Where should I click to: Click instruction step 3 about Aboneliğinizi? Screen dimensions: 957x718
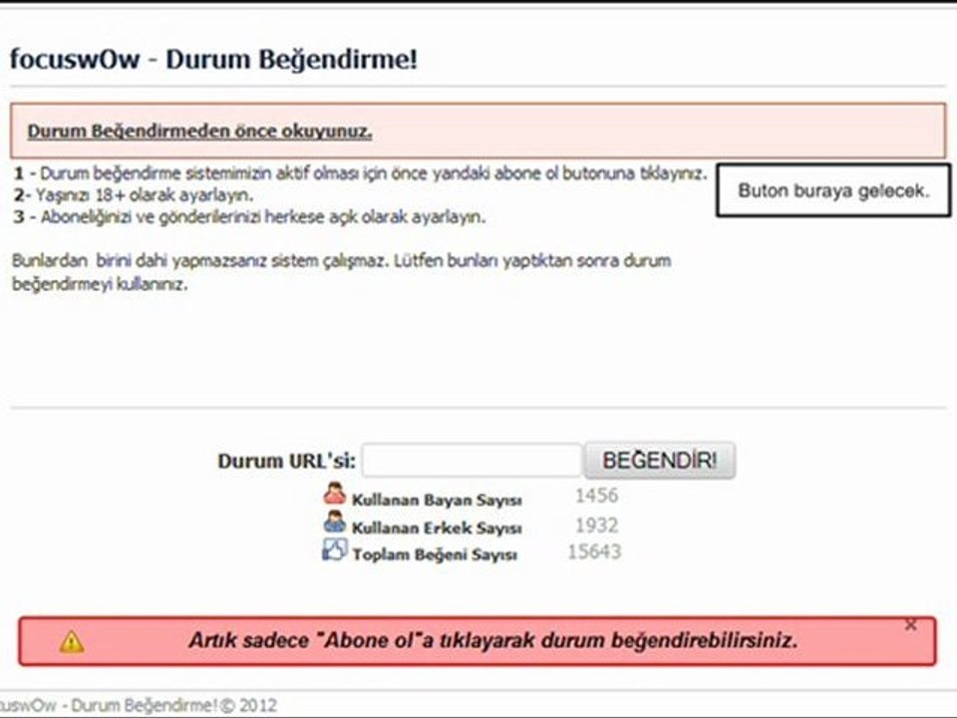pos(249,217)
